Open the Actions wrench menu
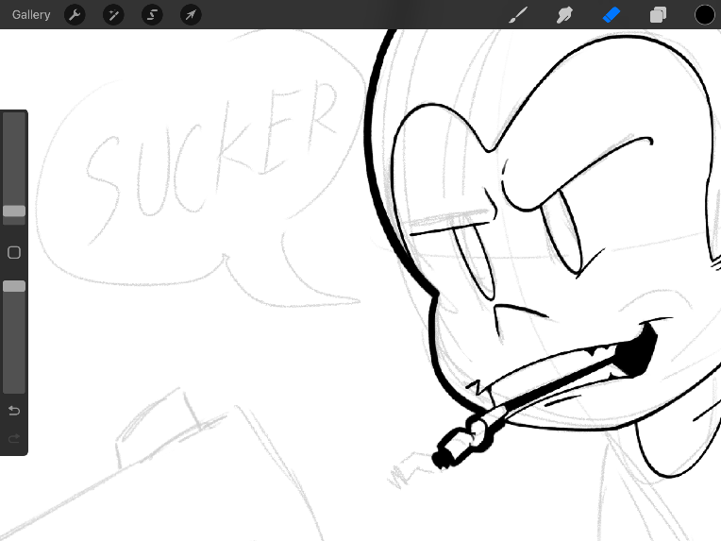 pyautogui.click(x=75, y=15)
